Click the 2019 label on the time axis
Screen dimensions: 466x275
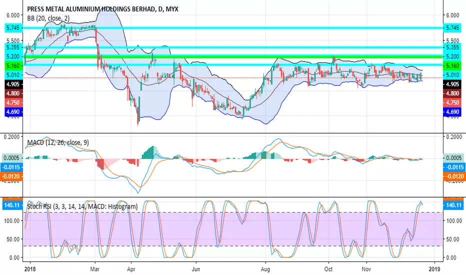click(435, 269)
